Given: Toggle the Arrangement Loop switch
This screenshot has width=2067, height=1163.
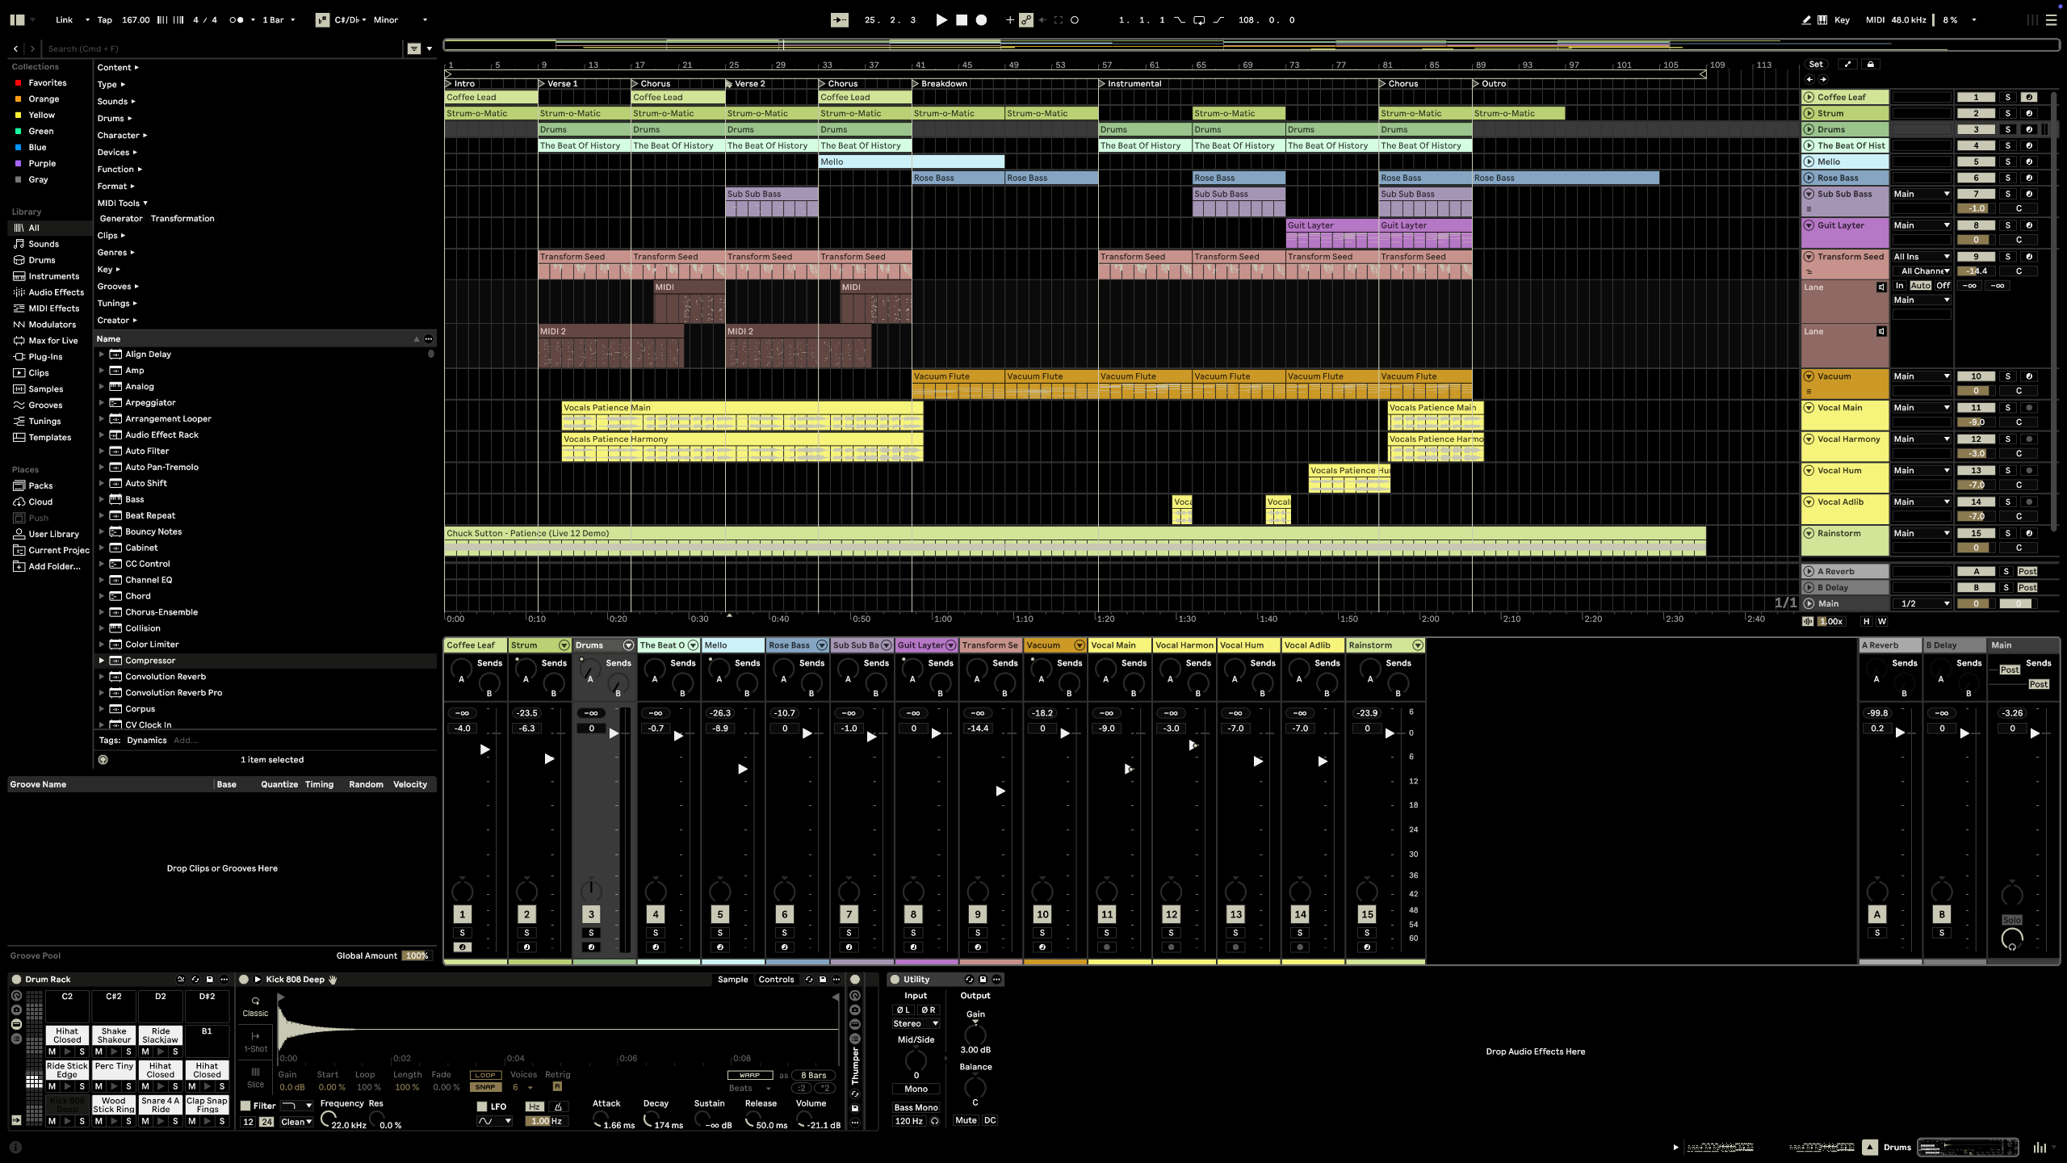Looking at the screenshot, I should [x=1199, y=20].
